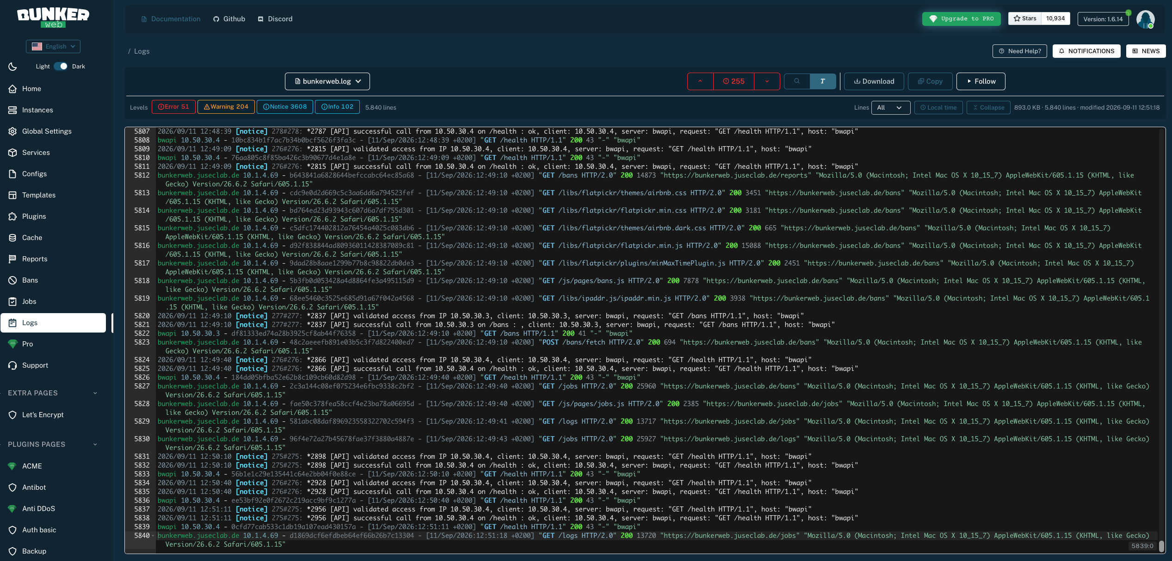This screenshot has width=1172, height=561.
Task: Open Services in the sidebar
Action: click(x=53, y=153)
